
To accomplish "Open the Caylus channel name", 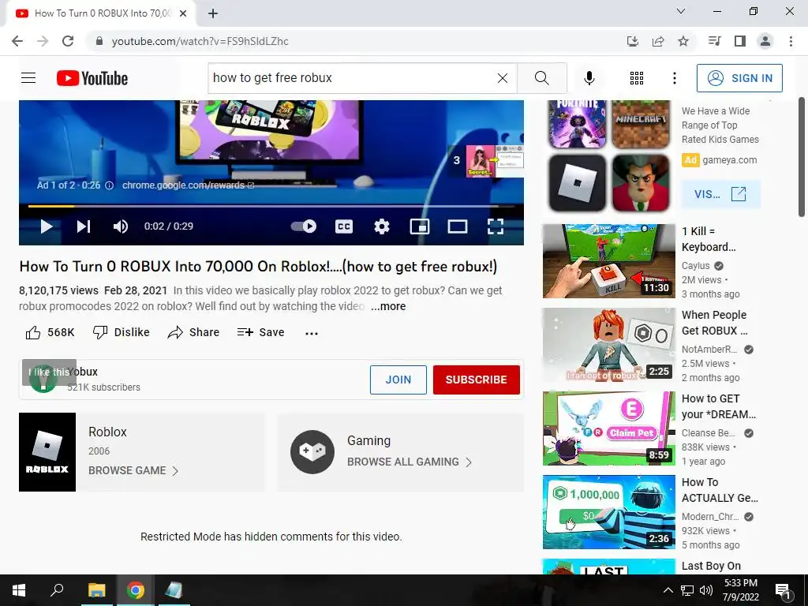I will (x=696, y=266).
